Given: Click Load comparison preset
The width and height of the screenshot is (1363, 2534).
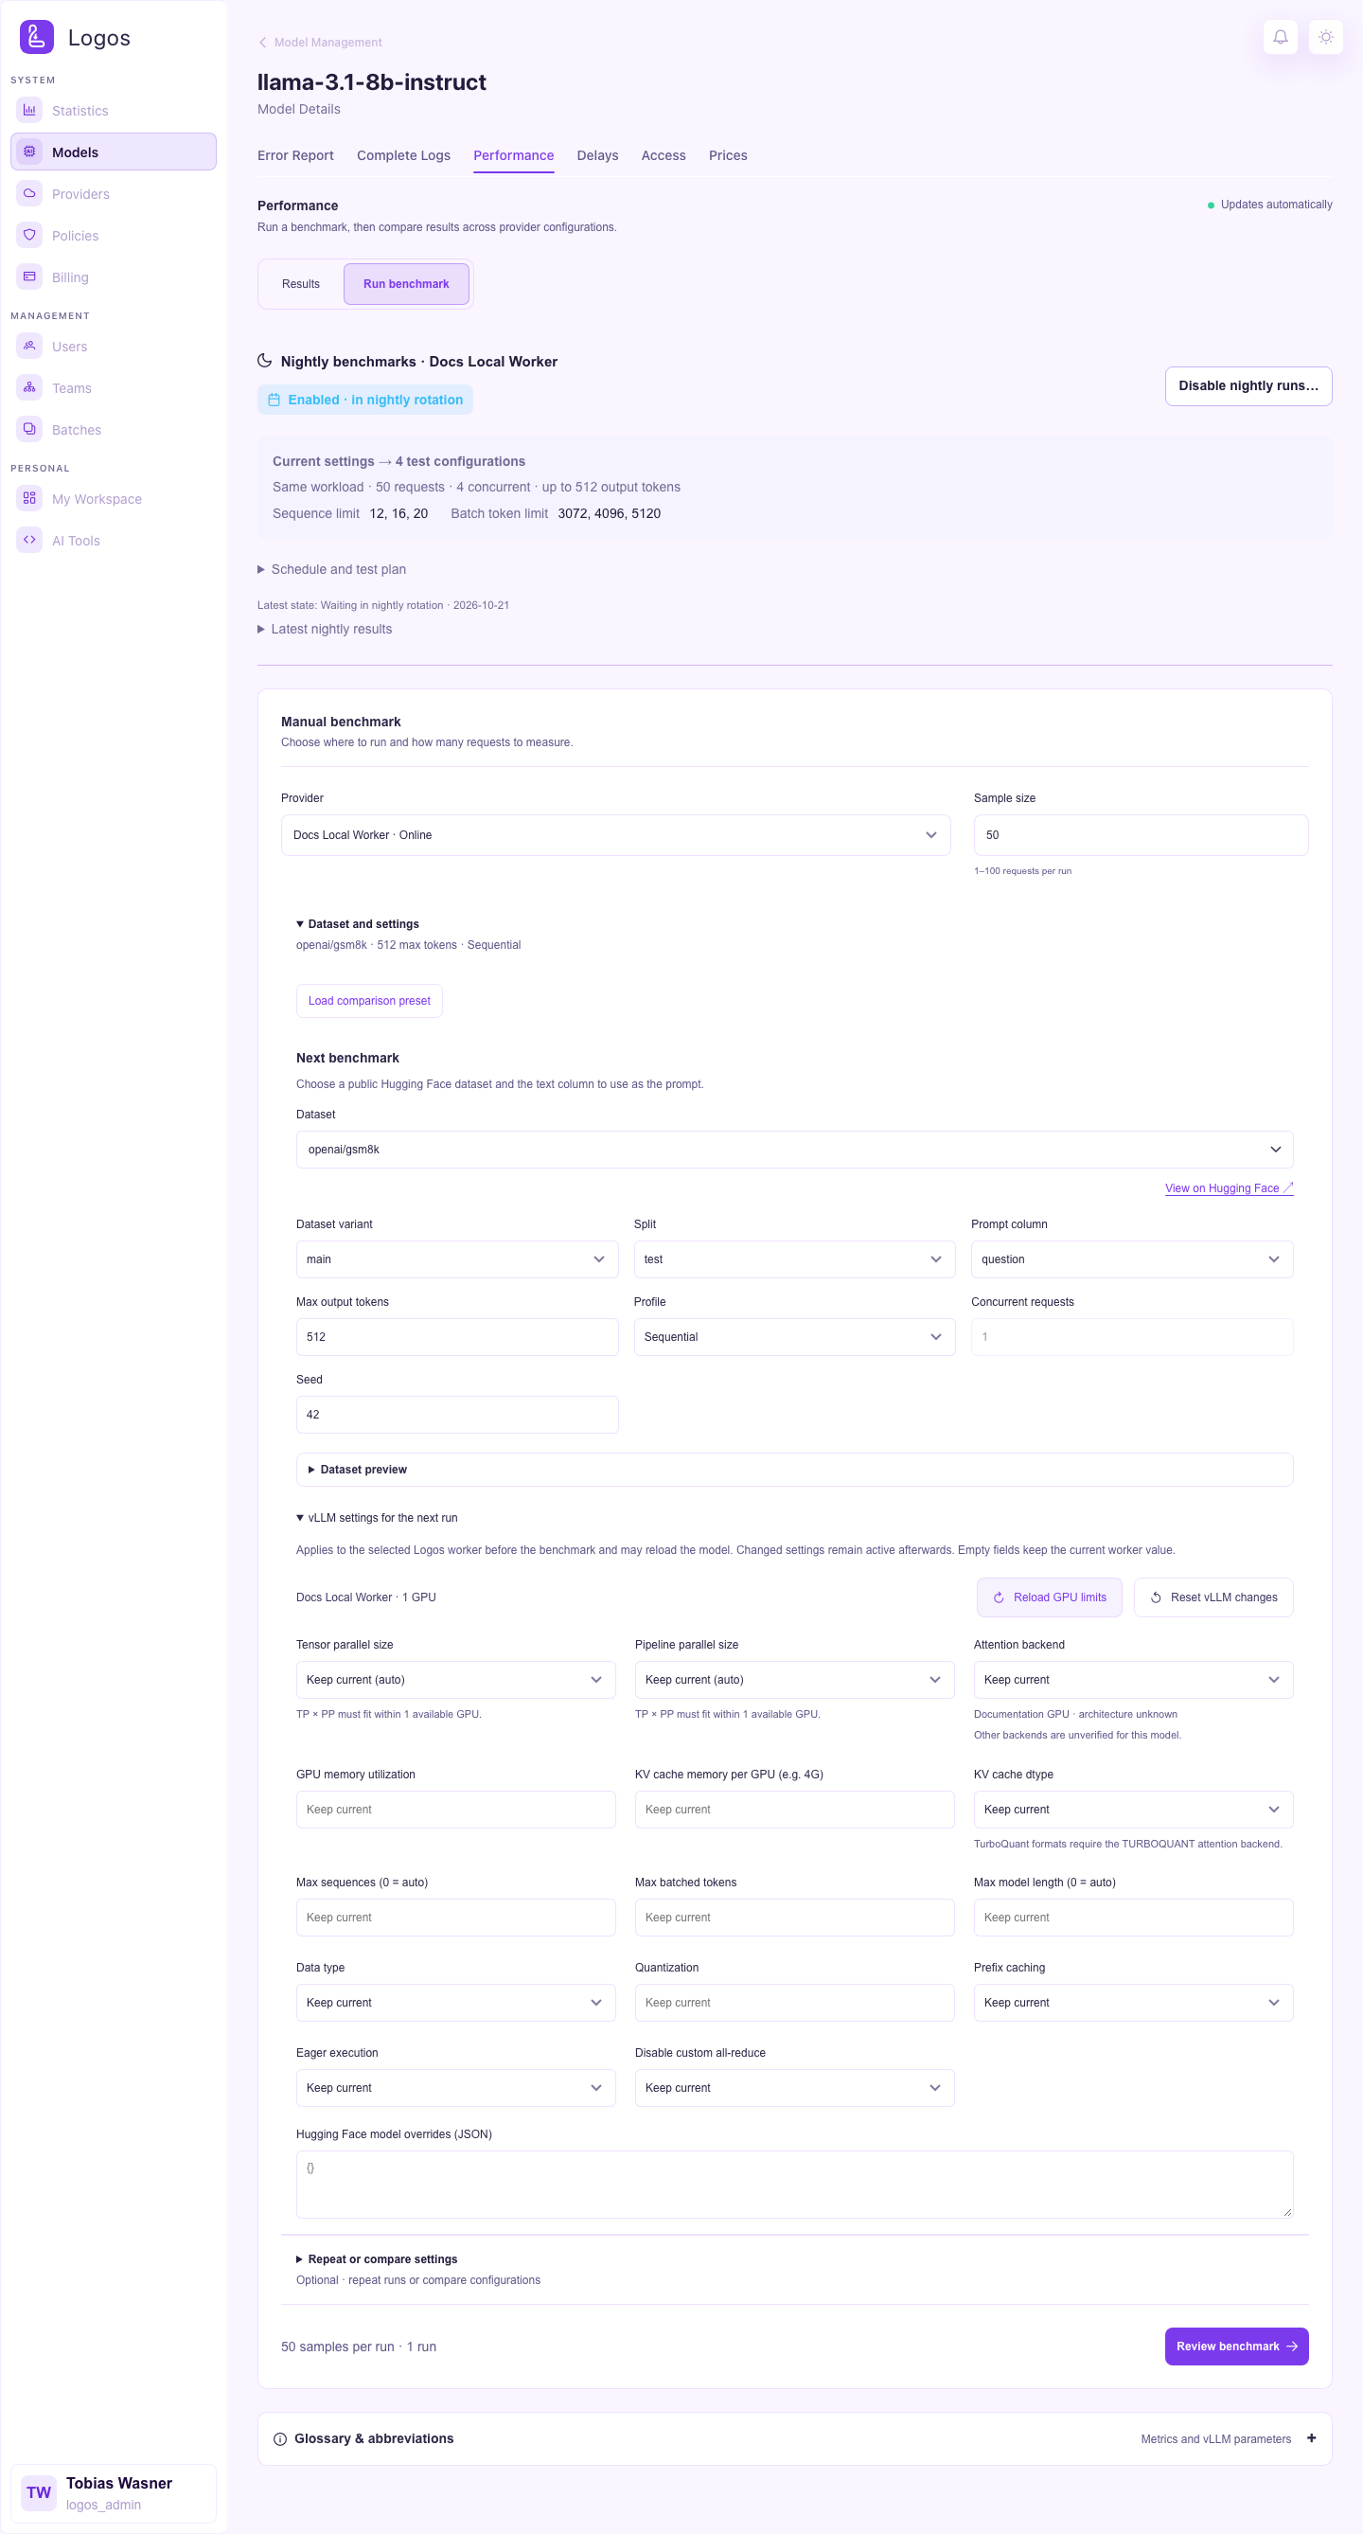Looking at the screenshot, I should (369, 1002).
